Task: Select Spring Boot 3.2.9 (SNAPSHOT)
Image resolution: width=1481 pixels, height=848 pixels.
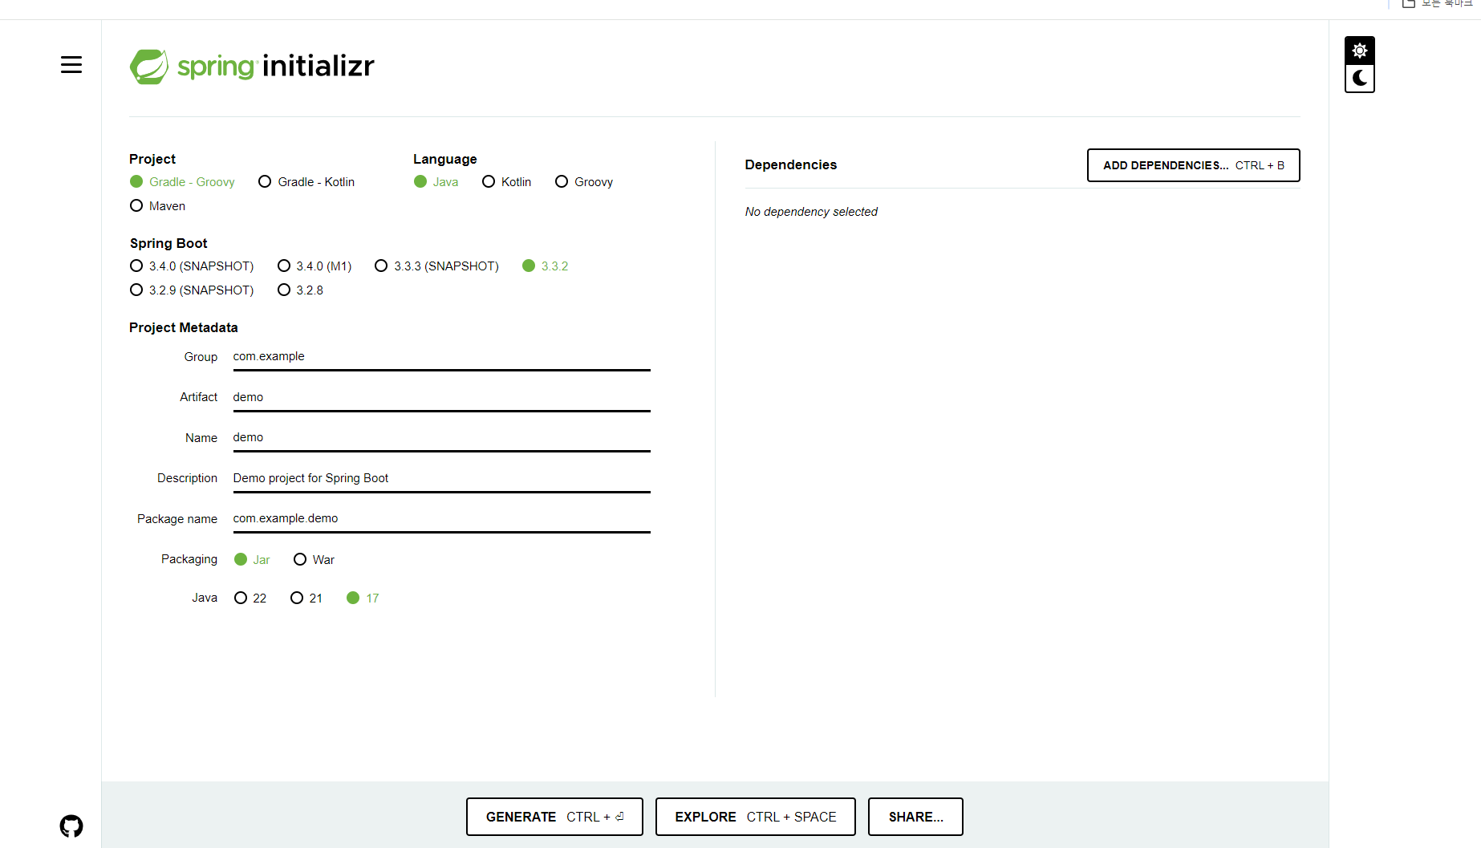Action: [x=192, y=290]
